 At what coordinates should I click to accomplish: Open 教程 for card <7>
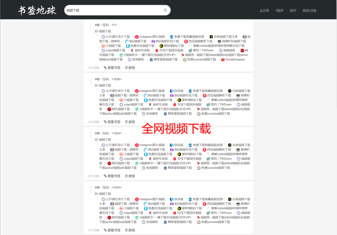(x=130, y=68)
